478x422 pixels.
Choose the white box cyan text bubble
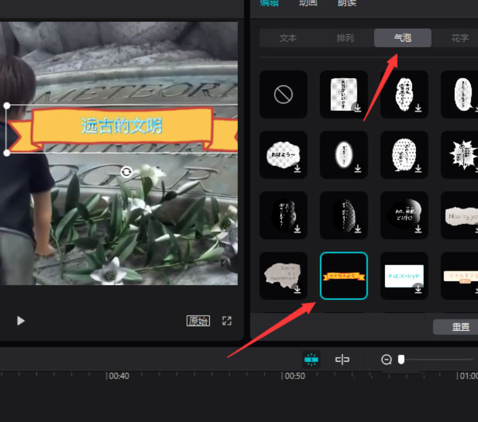pyautogui.click(x=404, y=275)
